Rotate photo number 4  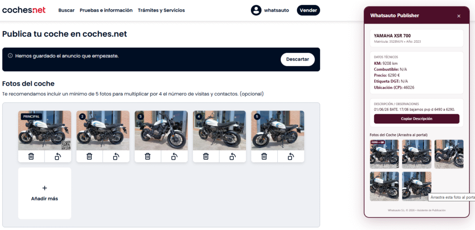click(233, 156)
